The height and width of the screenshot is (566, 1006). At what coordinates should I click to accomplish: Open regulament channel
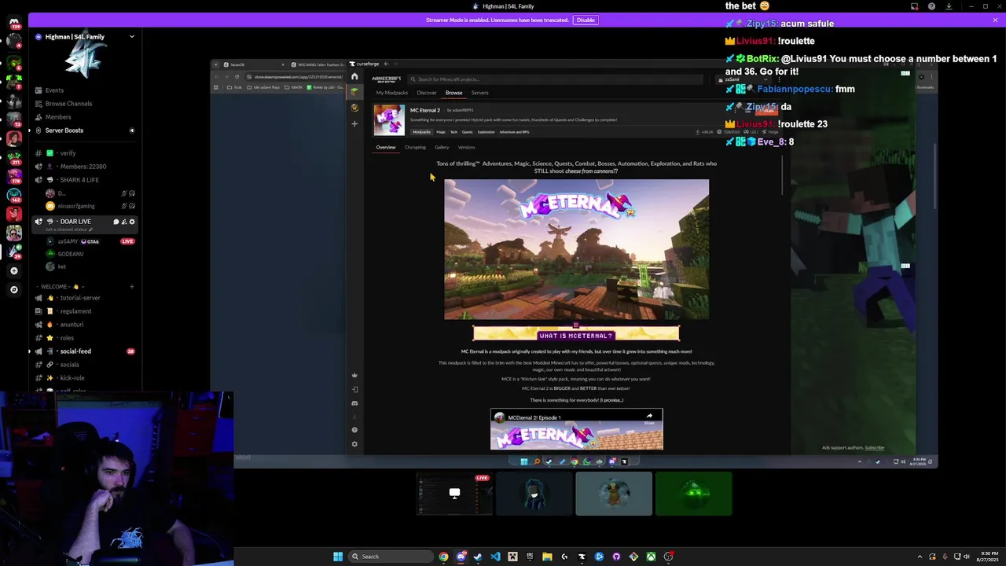[x=86, y=311]
